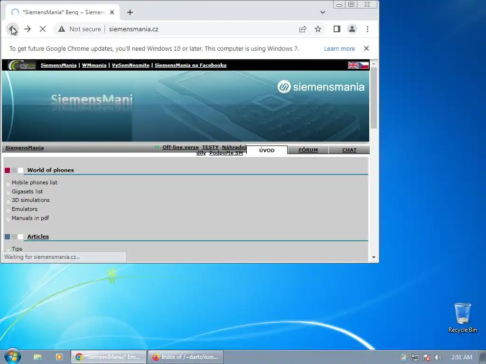
Task: Open the Articles section heading link
Action: click(x=38, y=237)
